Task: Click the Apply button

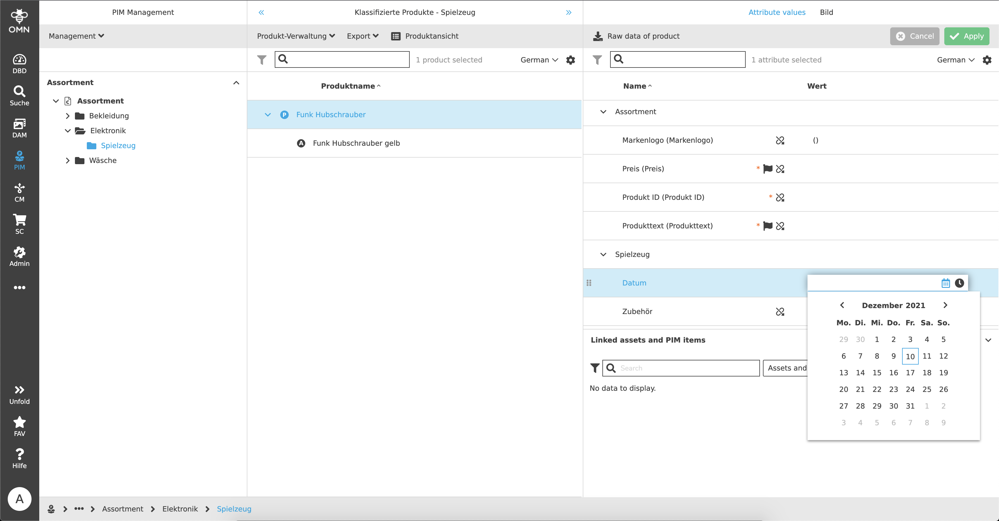Action: (x=966, y=36)
